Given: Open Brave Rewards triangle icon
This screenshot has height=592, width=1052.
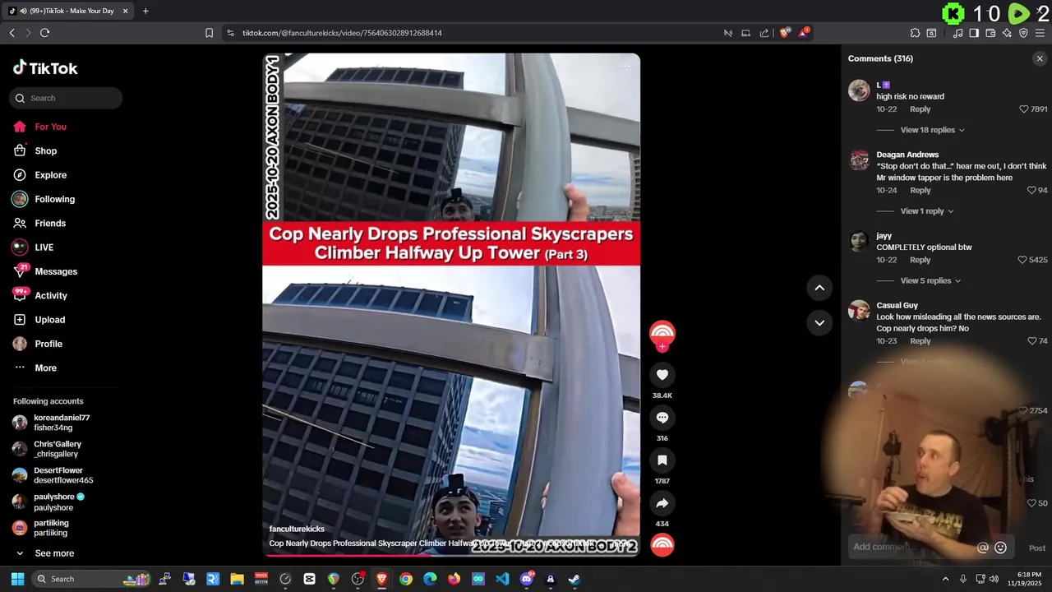Looking at the screenshot, I should [x=805, y=33].
